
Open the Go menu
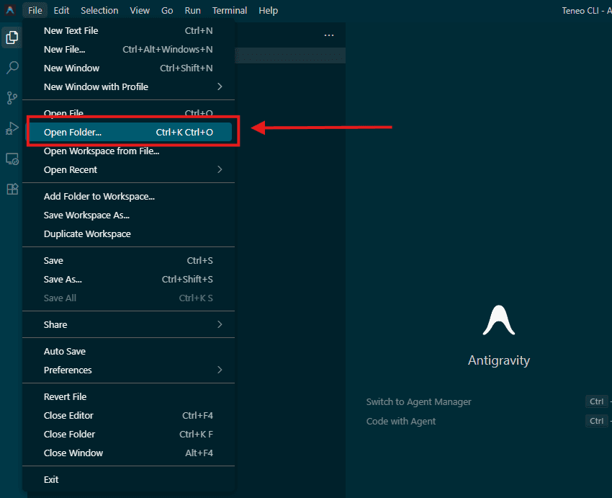point(167,11)
